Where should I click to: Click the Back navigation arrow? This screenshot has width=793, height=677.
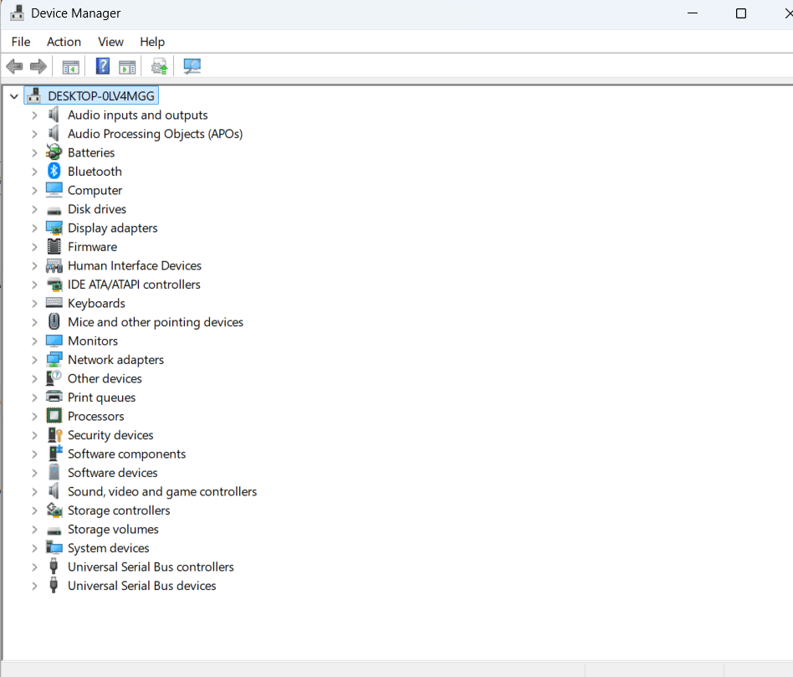coord(14,66)
